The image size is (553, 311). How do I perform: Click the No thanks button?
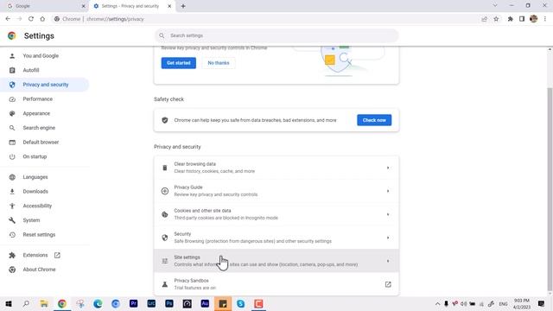click(x=219, y=63)
